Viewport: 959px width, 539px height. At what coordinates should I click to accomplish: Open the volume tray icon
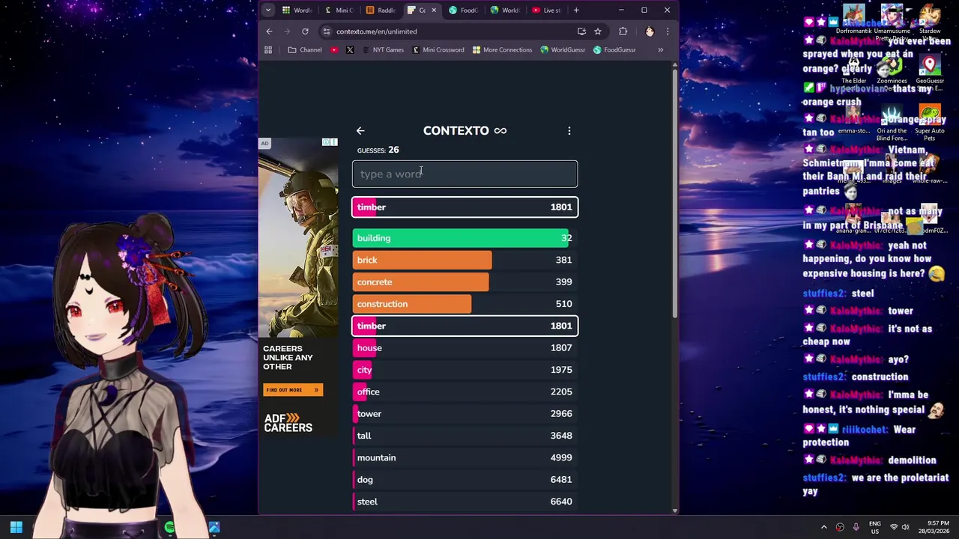(x=905, y=528)
